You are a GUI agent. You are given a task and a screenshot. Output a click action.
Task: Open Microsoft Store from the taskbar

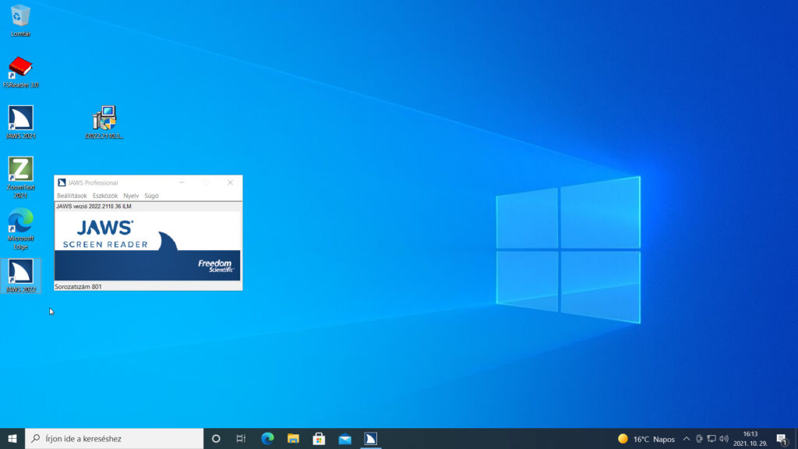click(x=319, y=438)
